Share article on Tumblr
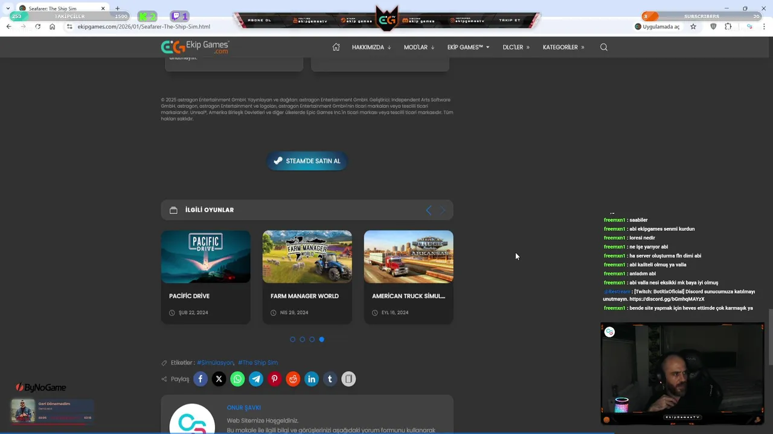This screenshot has width=773, height=434. 330,379
